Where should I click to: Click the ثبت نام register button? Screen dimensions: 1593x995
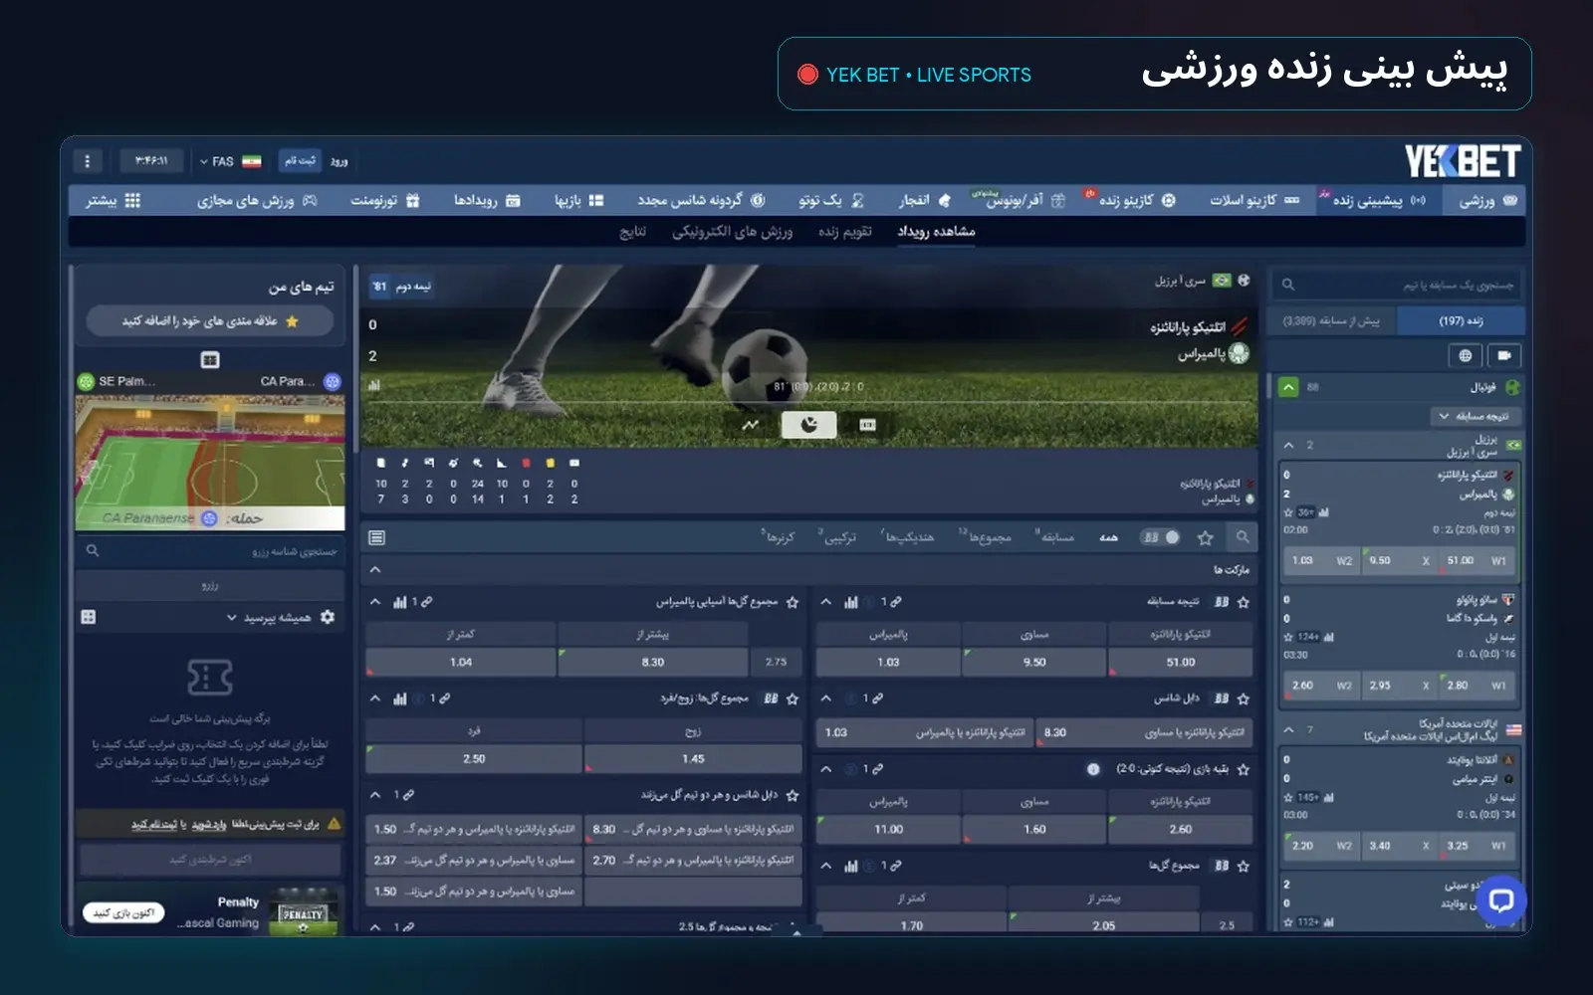[300, 160]
